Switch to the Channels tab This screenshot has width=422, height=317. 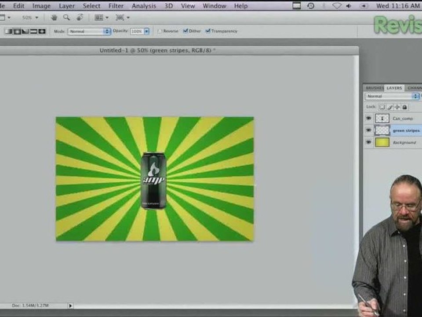[414, 88]
